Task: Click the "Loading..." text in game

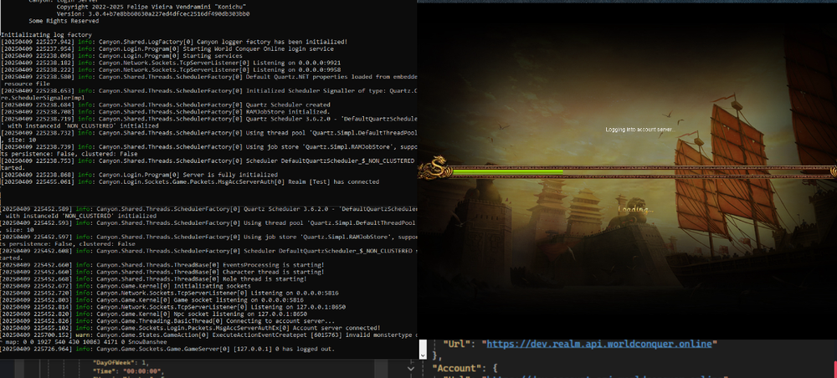Action: point(635,209)
